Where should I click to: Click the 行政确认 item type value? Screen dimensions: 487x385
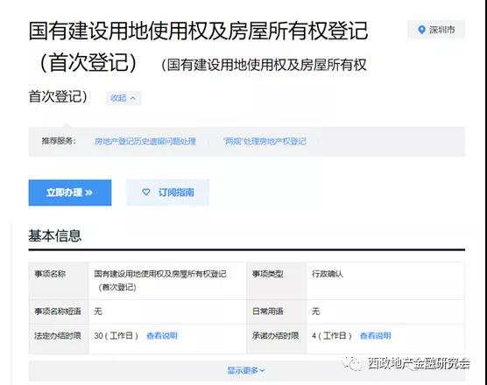pos(328,274)
